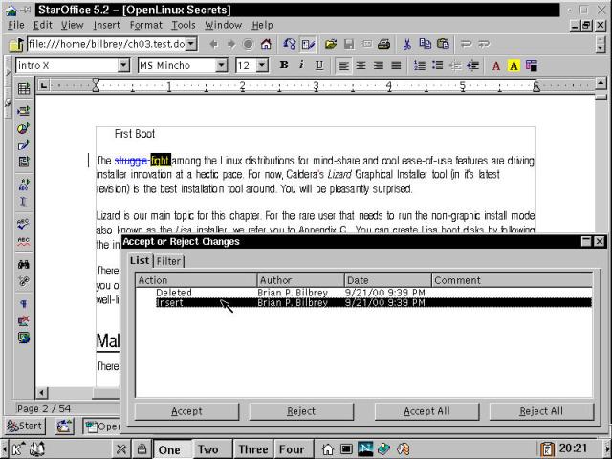The image size is (612, 459).
Task: Toggle Underline text formatting
Action: click(x=318, y=65)
